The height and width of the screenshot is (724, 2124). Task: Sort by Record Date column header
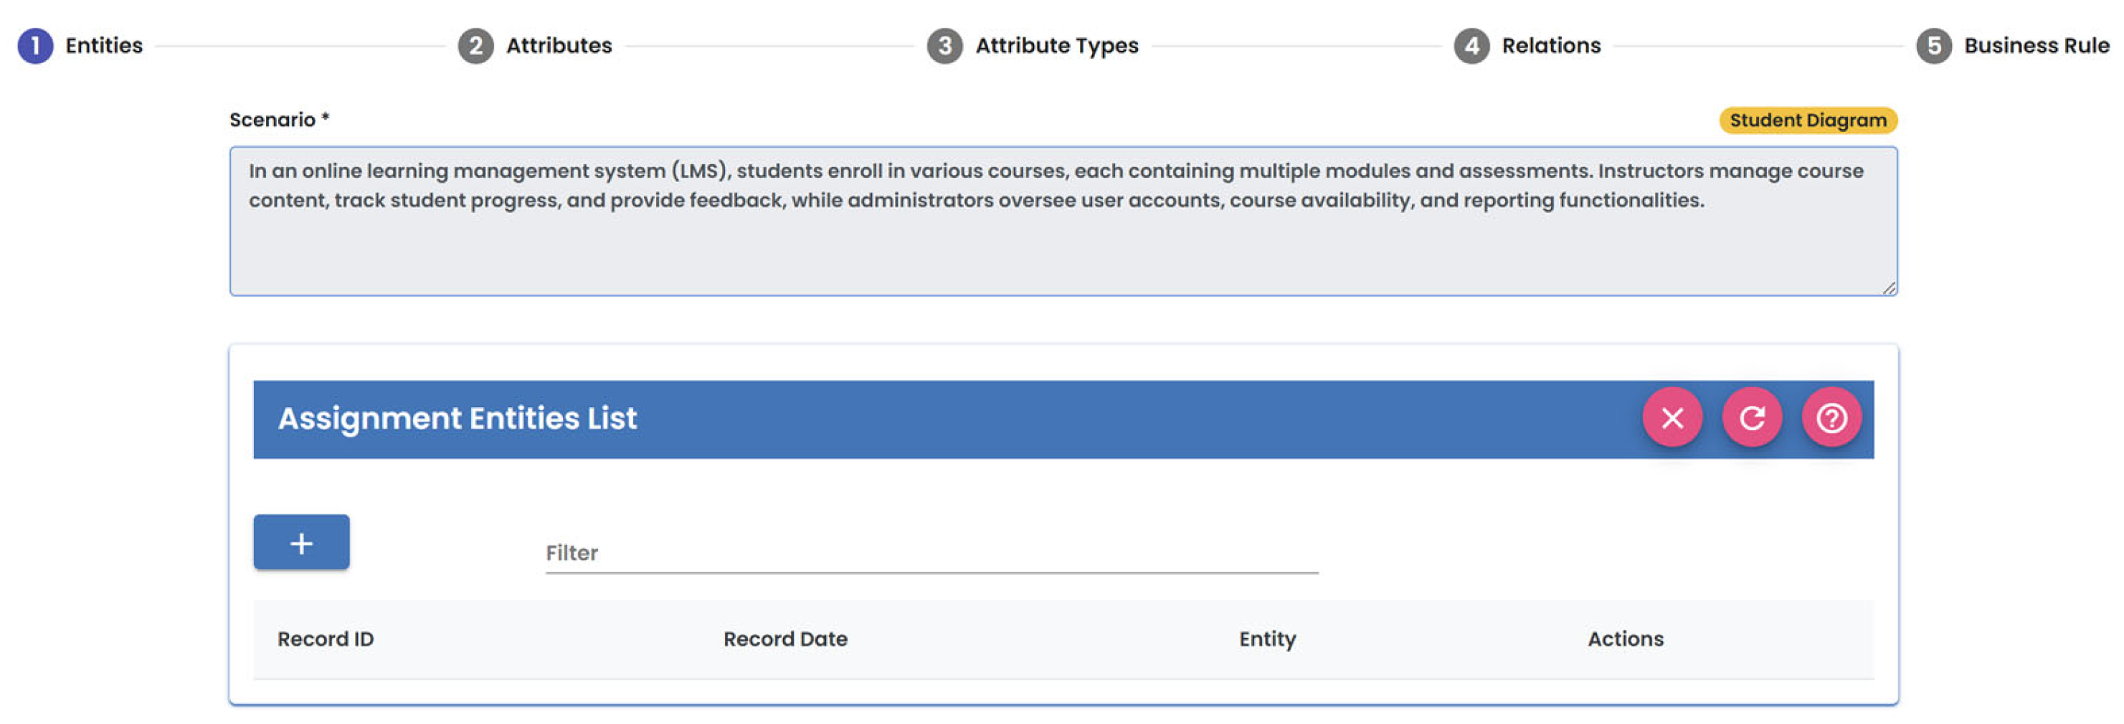click(x=785, y=639)
